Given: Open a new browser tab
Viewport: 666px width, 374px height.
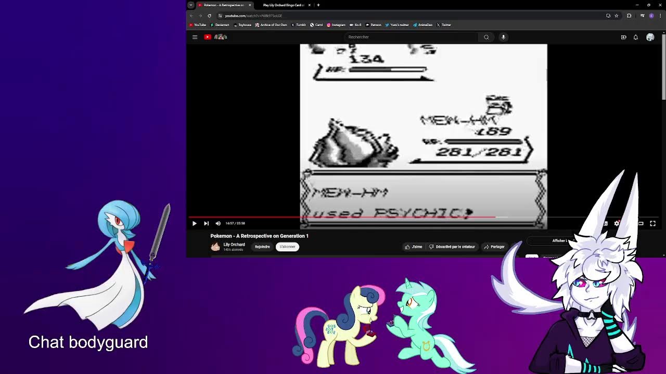Looking at the screenshot, I should coord(318,5).
